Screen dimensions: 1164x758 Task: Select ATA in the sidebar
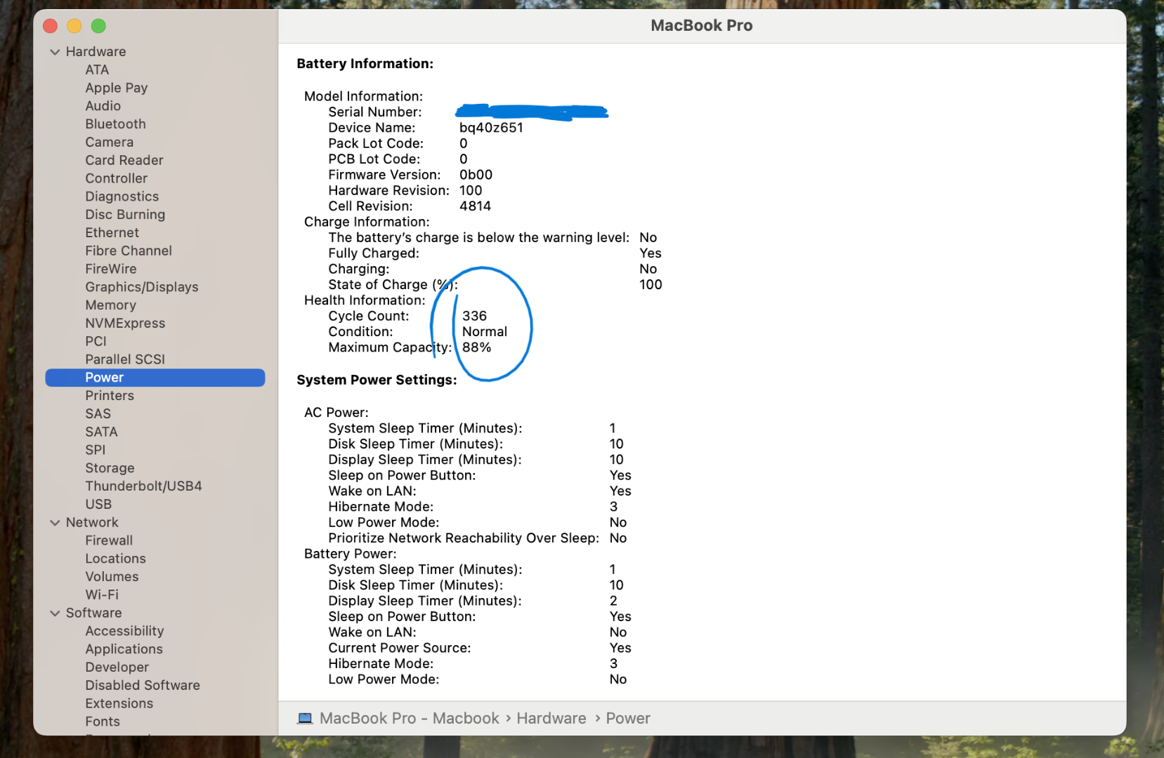(97, 69)
